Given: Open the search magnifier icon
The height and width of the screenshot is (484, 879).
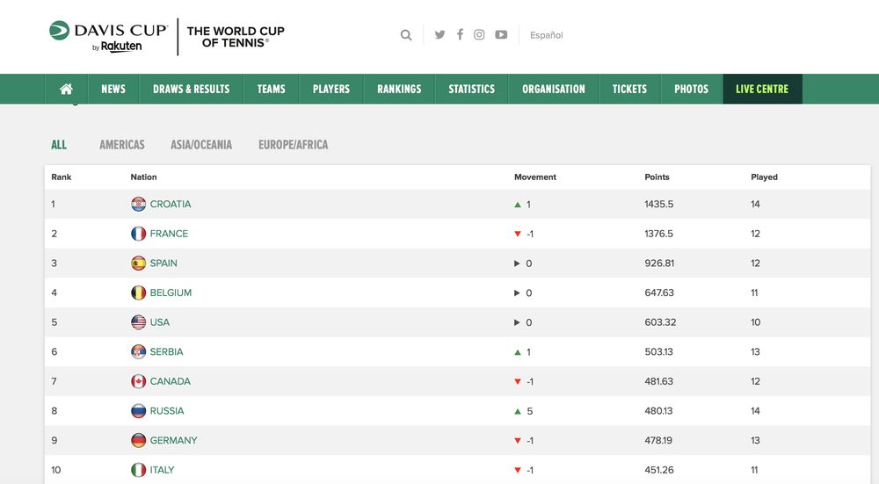Looking at the screenshot, I should coord(406,35).
